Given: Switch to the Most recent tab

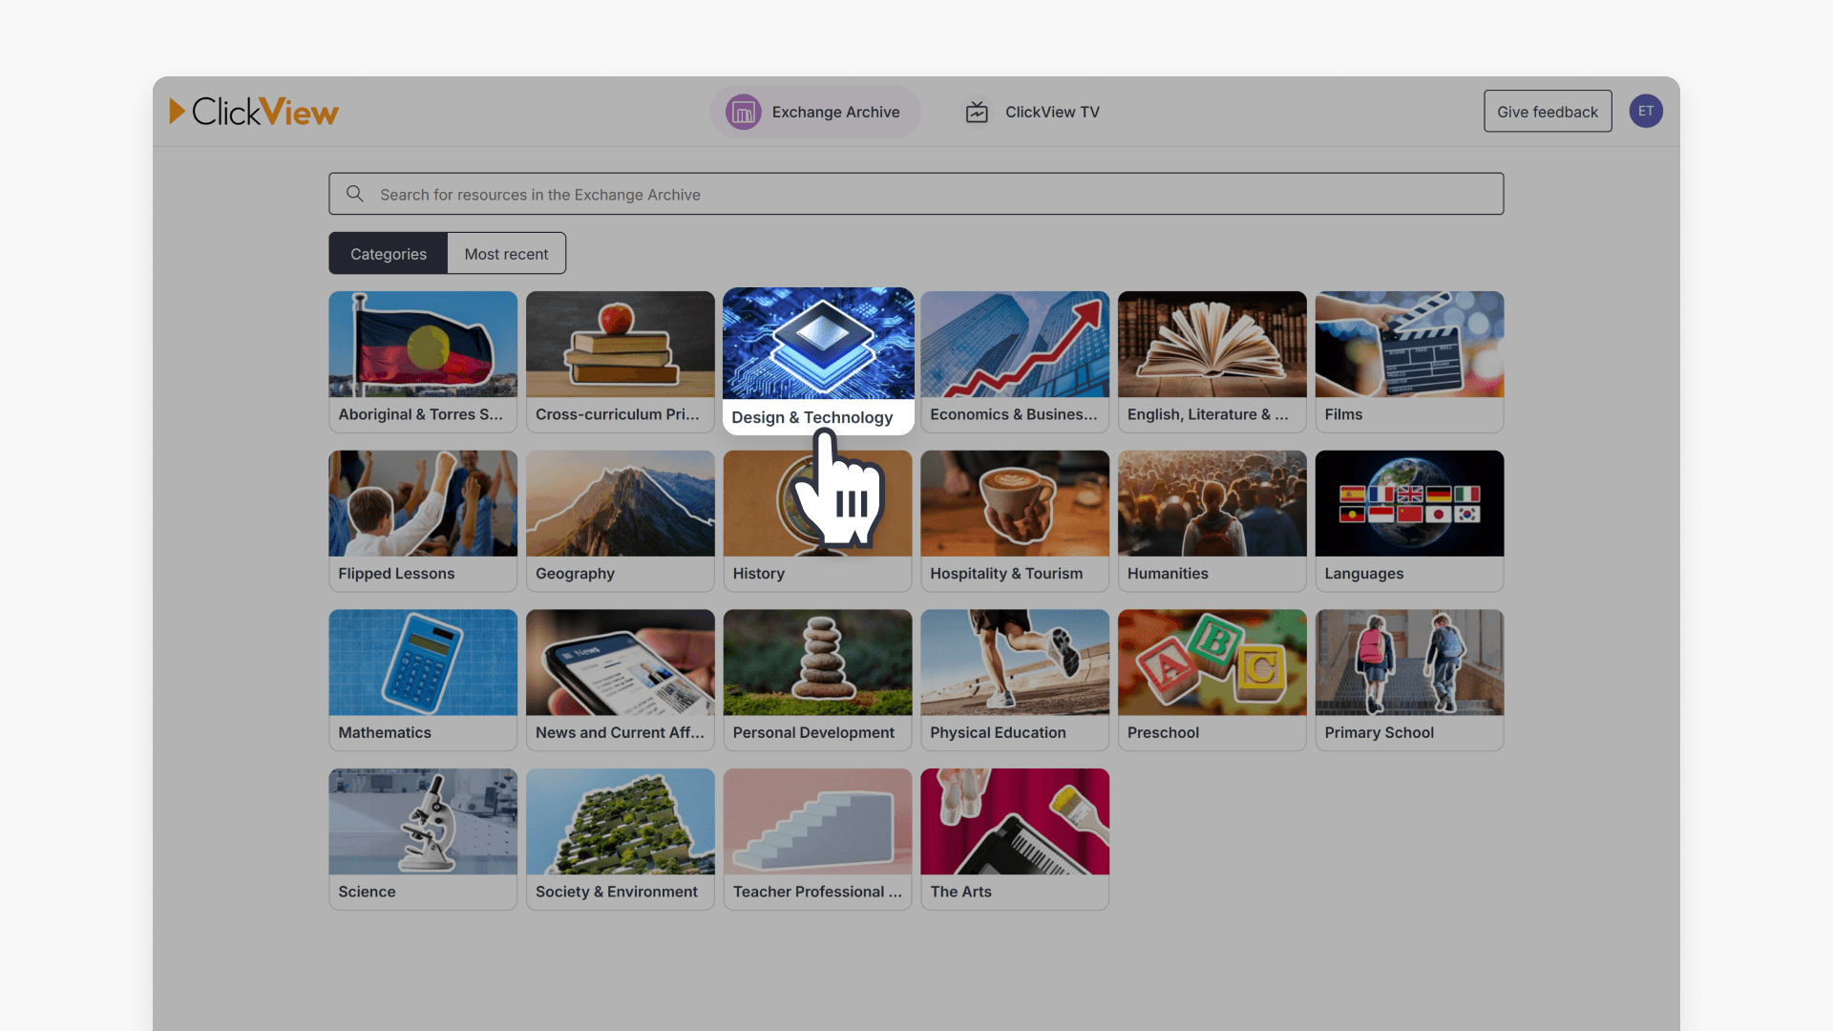Looking at the screenshot, I should [506, 253].
